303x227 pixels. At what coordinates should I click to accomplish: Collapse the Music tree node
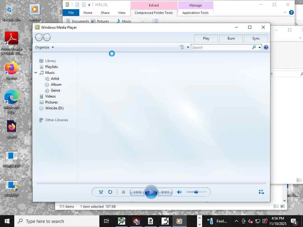pos(36,73)
